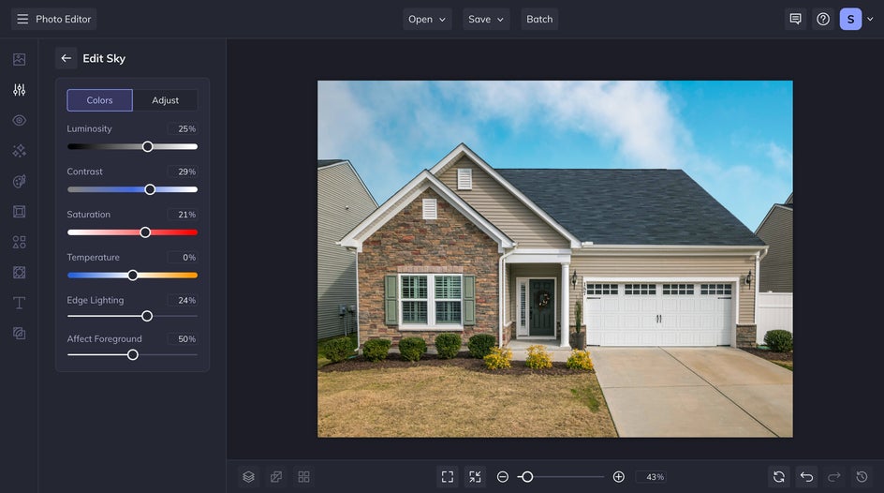Select the Text tool sidebar icon

click(19, 303)
